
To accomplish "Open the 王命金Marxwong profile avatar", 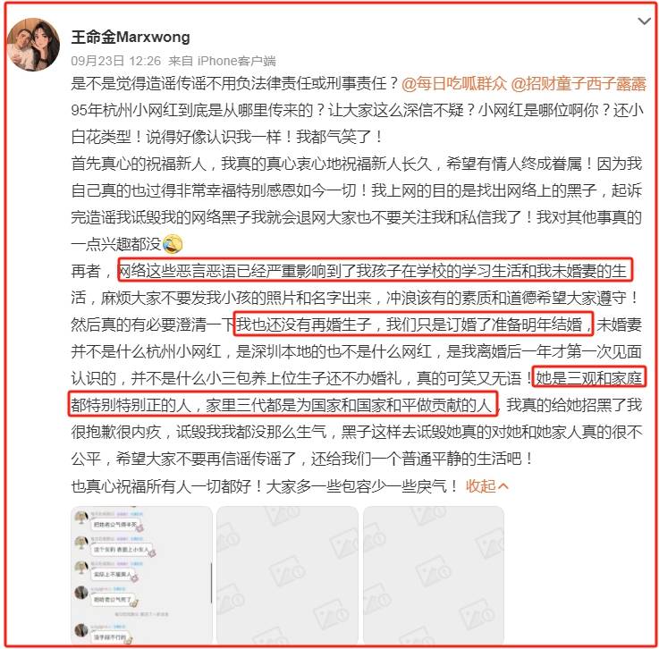I will (33, 45).
